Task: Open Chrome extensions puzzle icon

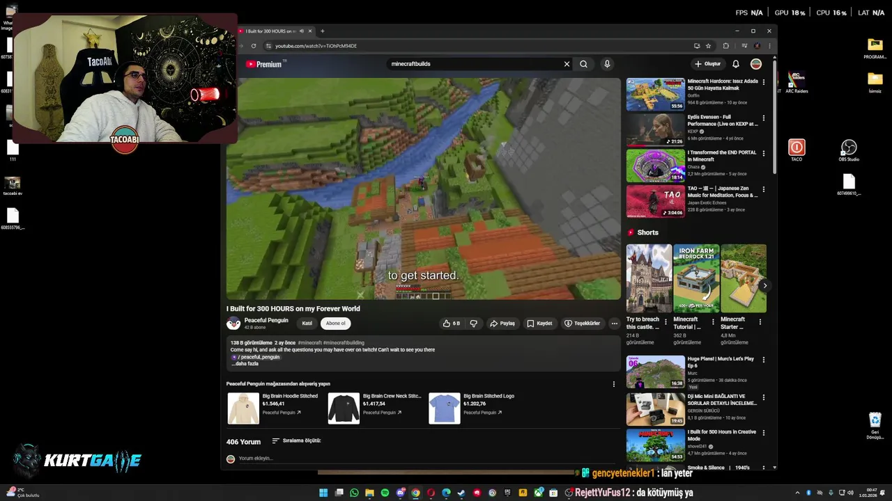Action: [726, 46]
